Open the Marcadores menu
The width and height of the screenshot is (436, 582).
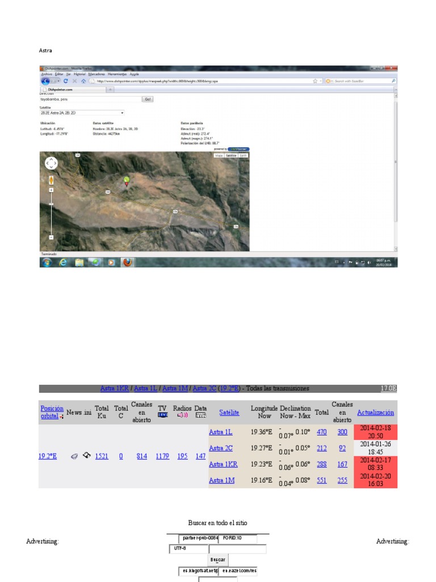tap(97, 74)
